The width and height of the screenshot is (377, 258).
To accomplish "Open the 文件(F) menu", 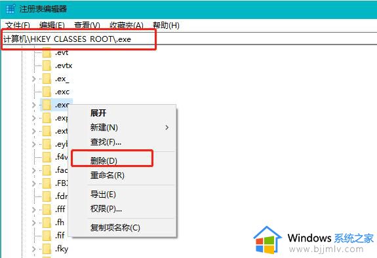I will point(18,26).
